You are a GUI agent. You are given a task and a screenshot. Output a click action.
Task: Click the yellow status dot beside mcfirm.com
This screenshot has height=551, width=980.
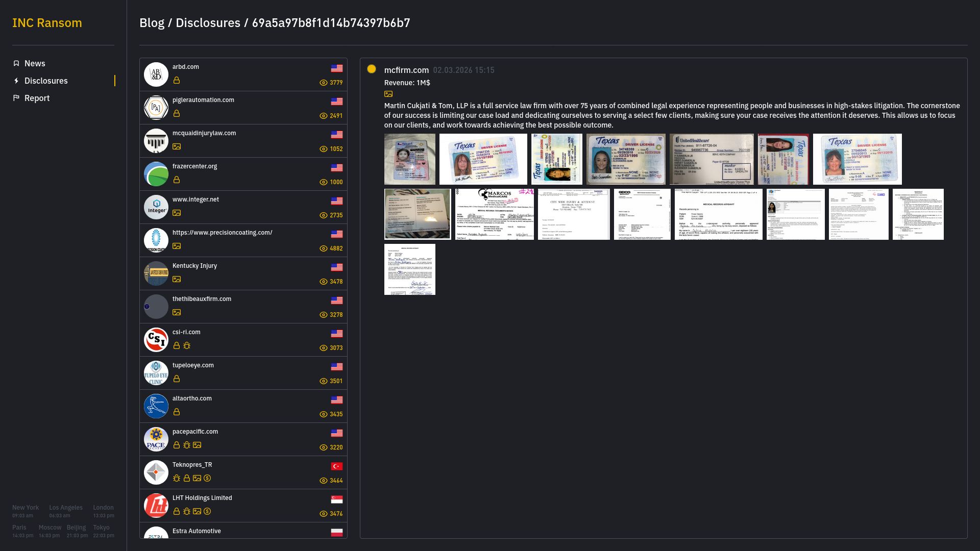tap(373, 69)
